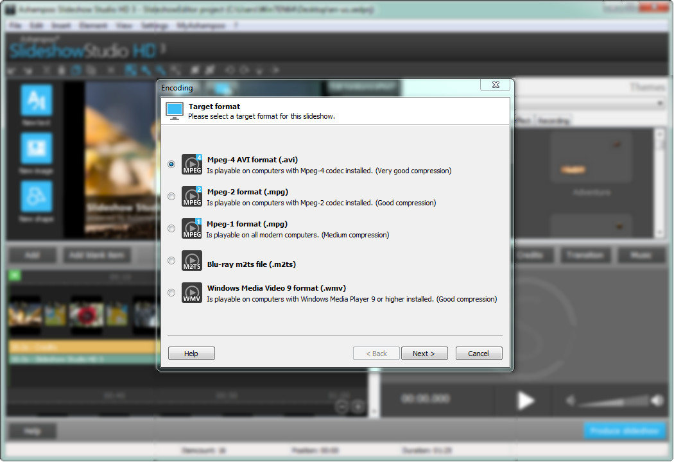Close the Encoding dialog with X
This screenshot has height=462, width=674.
coord(495,85)
